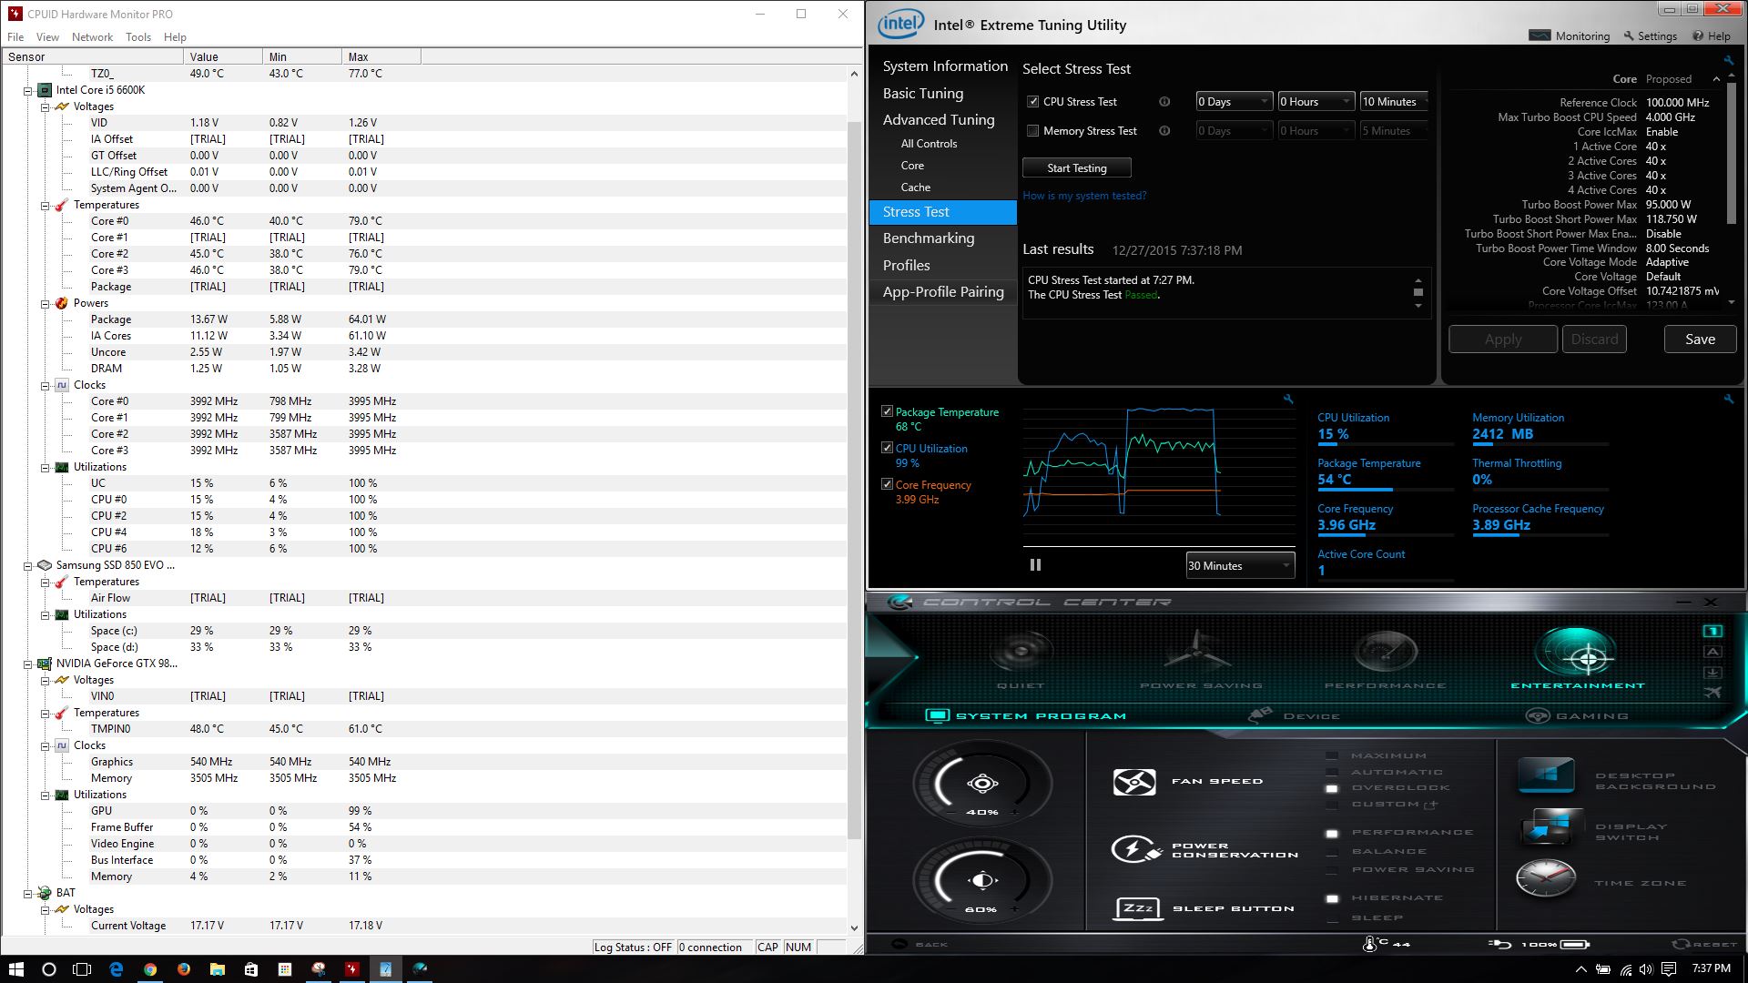The width and height of the screenshot is (1748, 983).
Task: Adjust the 40% volume dial in Control Center
Action: point(981,784)
